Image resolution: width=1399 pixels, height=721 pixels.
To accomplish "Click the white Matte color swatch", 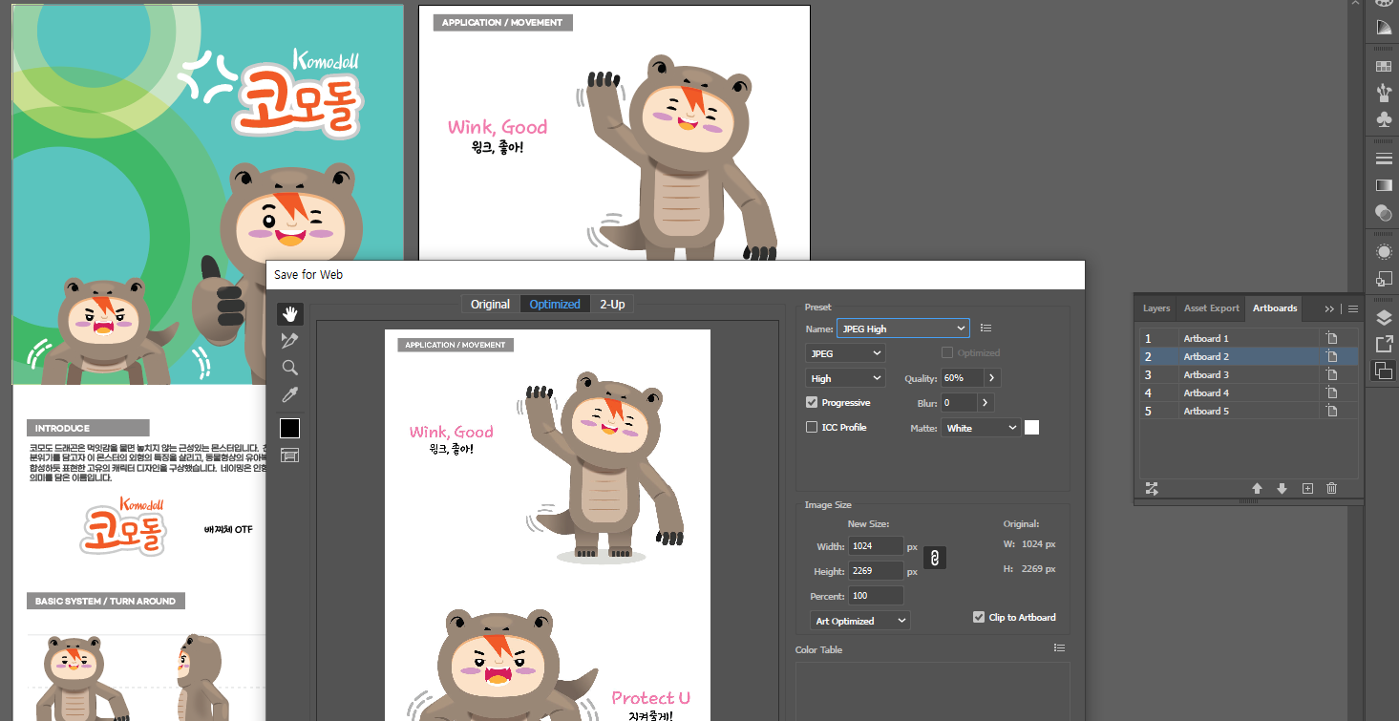I will (1031, 428).
